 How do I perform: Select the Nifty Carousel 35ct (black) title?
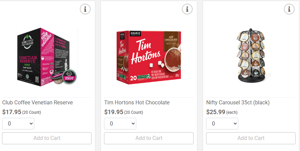point(238,102)
